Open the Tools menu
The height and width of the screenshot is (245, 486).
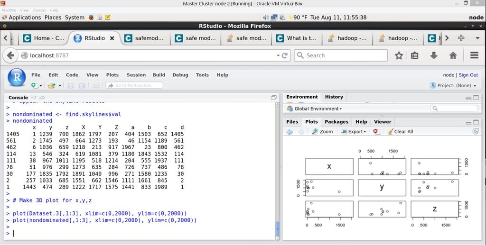pyautogui.click(x=202, y=75)
